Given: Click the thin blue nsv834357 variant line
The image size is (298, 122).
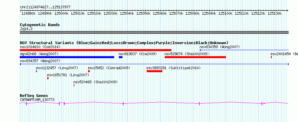Looking at the screenshot, I should (x=154, y=64).
